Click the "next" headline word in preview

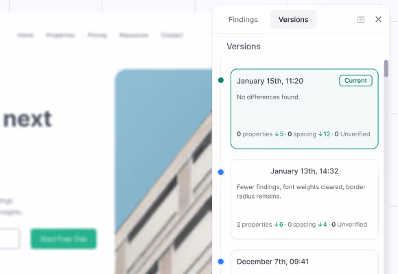tap(28, 119)
